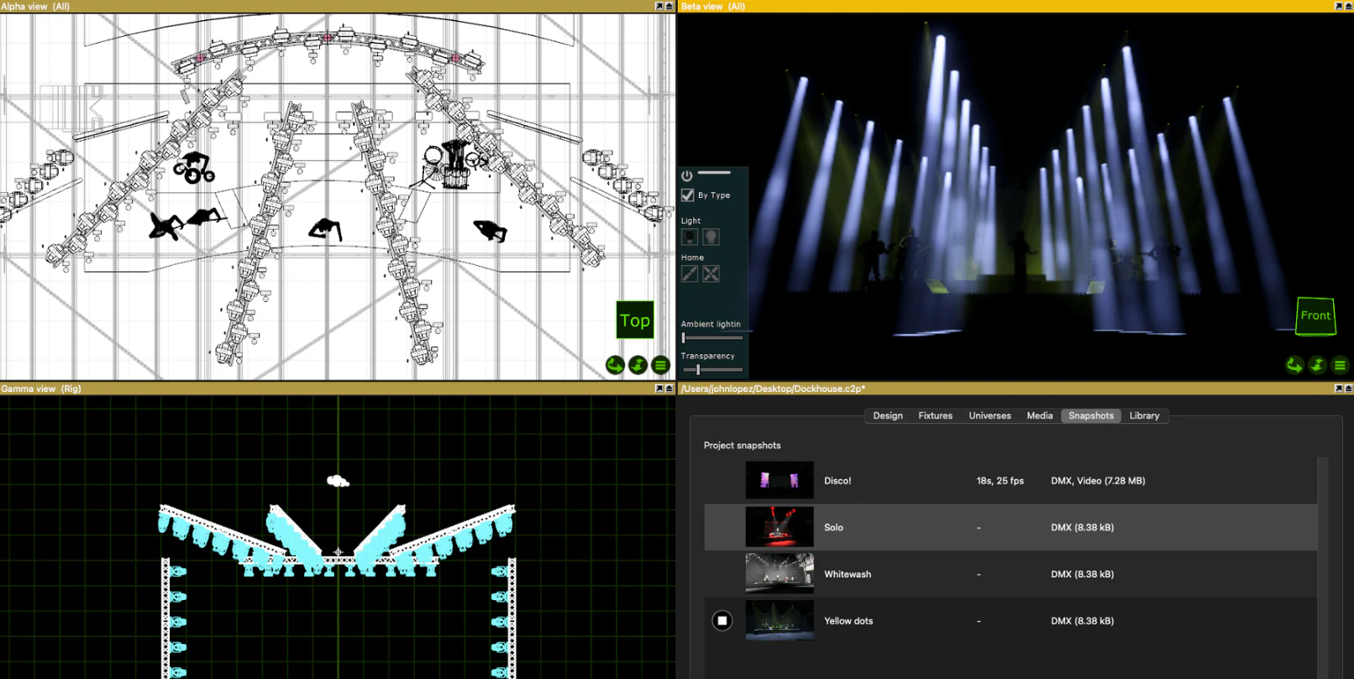
Task: Click the rotate view icon in Alpha view
Action: pos(615,365)
